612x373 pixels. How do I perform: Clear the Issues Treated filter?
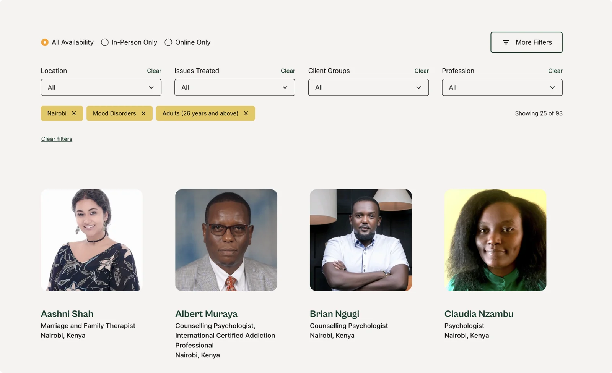pyautogui.click(x=288, y=71)
